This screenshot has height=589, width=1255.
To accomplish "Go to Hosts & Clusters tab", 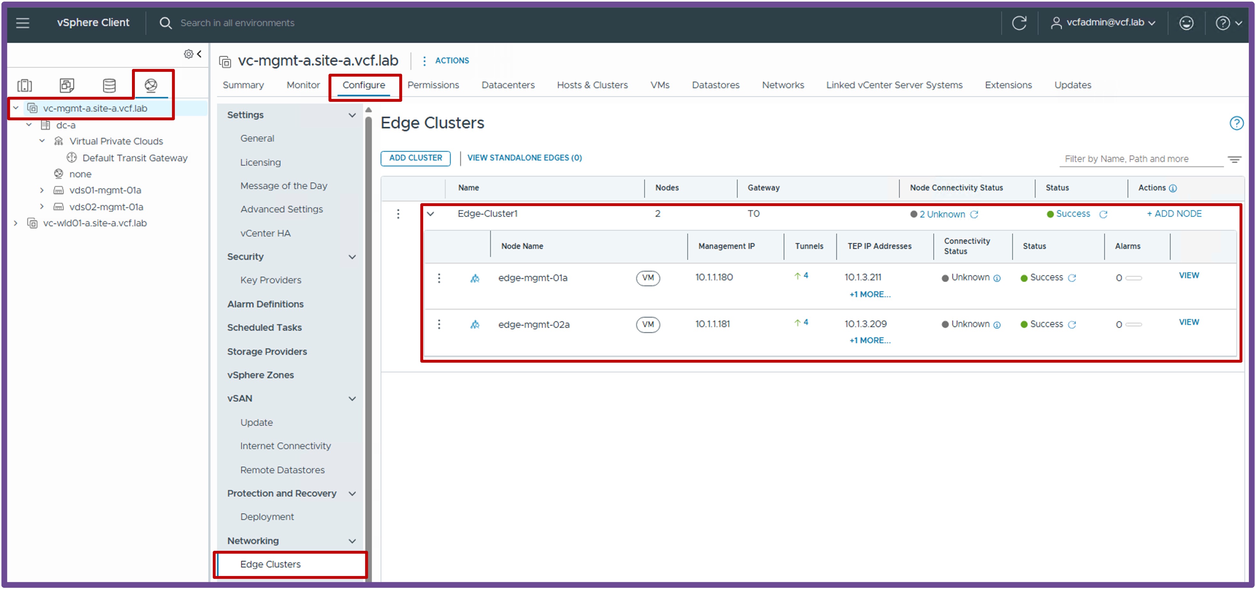I will (592, 85).
